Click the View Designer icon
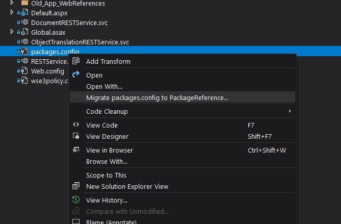 [x=76, y=136]
